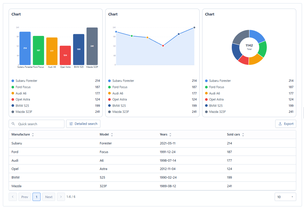This screenshot has width=304, height=209.
Task: Click the blue Subaru Forester point on line chart
Action: 116,32
